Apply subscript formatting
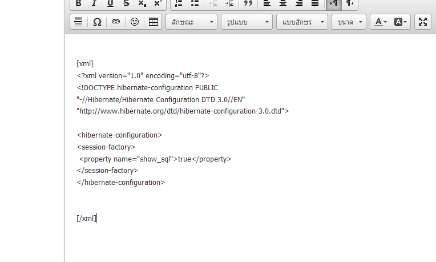Screen dimensions: 436x262 (x=142, y=3)
